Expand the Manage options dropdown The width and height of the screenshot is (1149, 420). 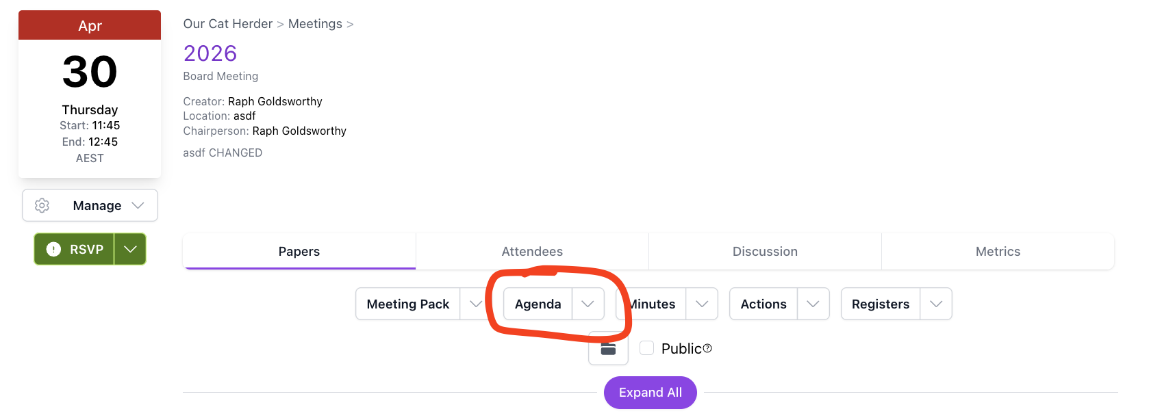click(138, 205)
